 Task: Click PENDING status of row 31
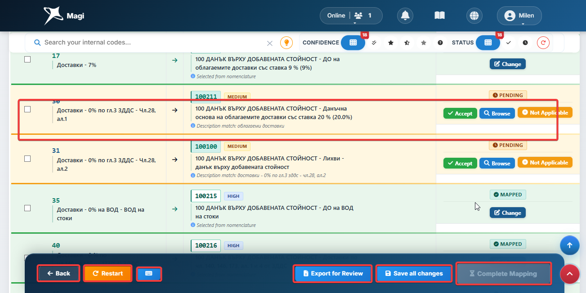(x=508, y=145)
